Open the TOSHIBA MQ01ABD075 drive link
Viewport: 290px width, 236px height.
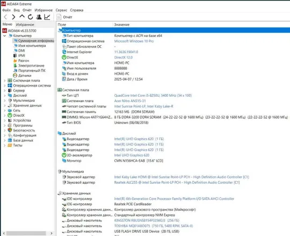154,226
